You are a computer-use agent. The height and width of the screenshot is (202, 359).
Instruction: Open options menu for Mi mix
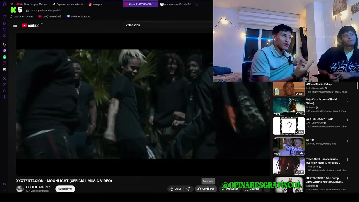(347, 140)
